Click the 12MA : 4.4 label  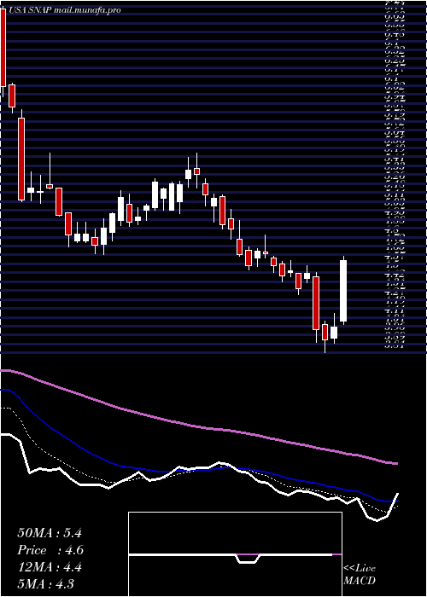click(x=50, y=567)
